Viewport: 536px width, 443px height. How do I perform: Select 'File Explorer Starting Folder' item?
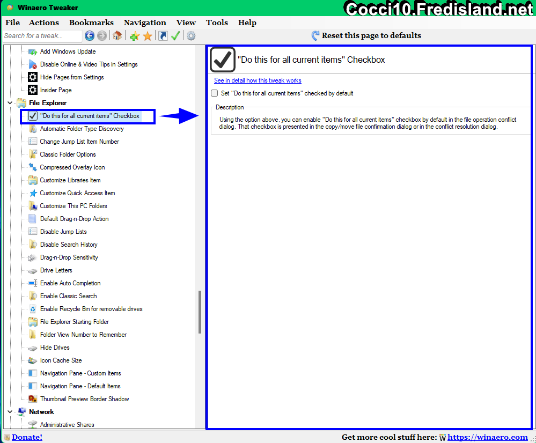tap(74, 322)
